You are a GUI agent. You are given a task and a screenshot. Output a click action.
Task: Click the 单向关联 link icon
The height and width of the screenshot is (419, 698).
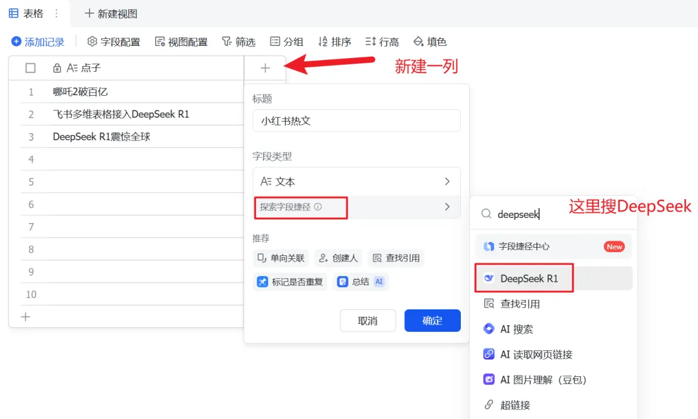click(x=262, y=258)
